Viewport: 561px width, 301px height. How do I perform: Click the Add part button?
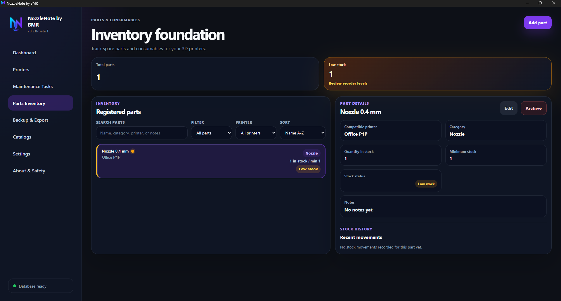click(x=538, y=23)
